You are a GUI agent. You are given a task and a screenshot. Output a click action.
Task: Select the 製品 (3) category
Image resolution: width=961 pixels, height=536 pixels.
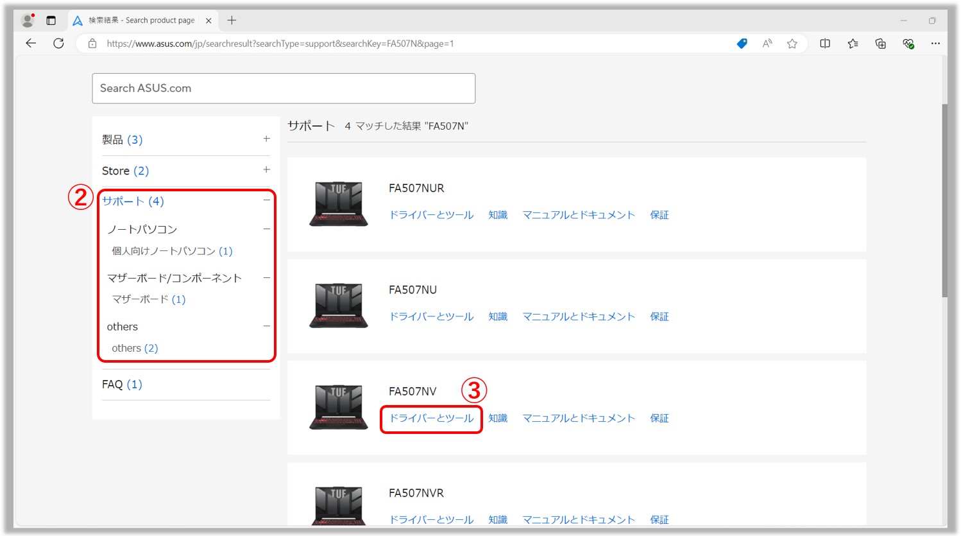122,139
